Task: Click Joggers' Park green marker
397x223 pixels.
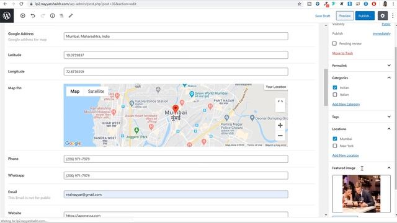Action: (x=136, y=131)
